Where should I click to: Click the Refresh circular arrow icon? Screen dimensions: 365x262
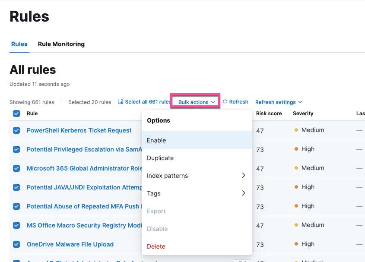point(225,102)
